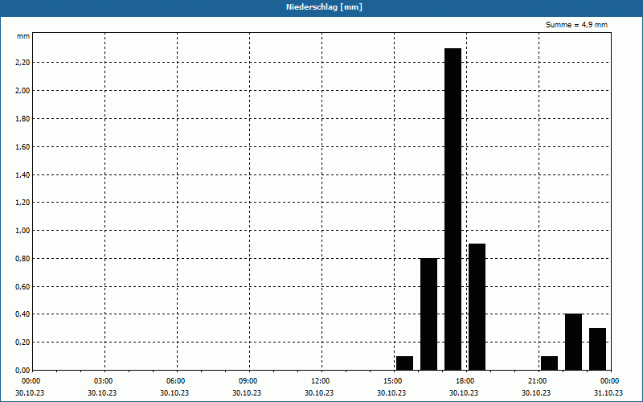Click the 0,00 y-axis value

[x=23, y=370]
